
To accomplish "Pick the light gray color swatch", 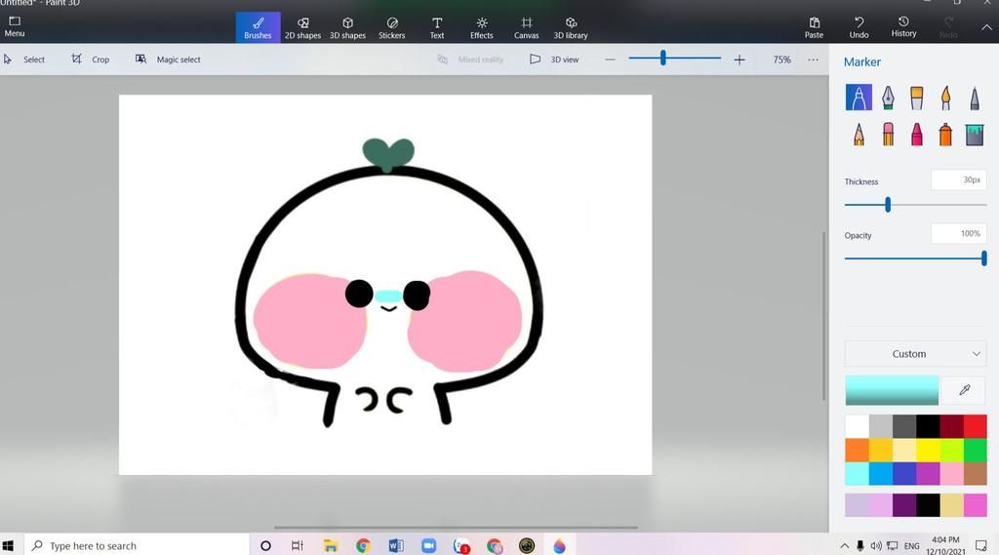I will tap(881, 426).
